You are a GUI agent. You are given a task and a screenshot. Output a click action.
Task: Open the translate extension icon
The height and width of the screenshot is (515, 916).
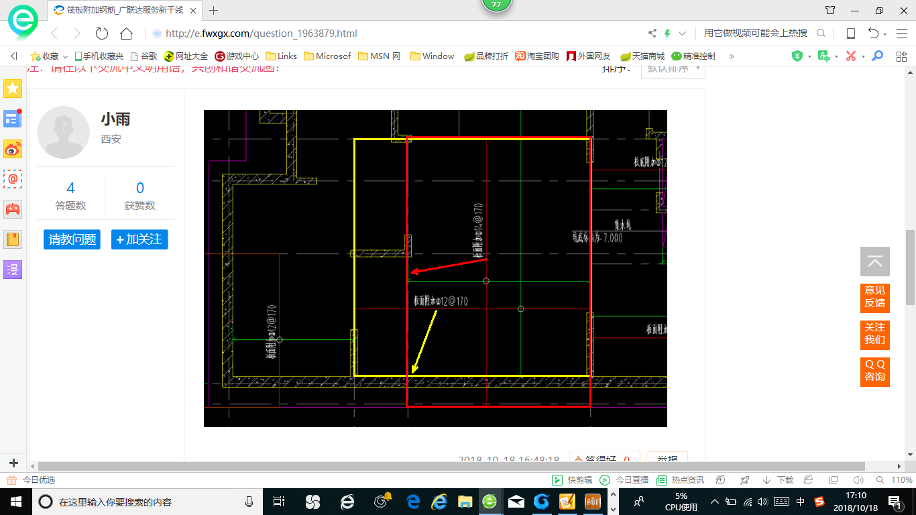(824, 56)
